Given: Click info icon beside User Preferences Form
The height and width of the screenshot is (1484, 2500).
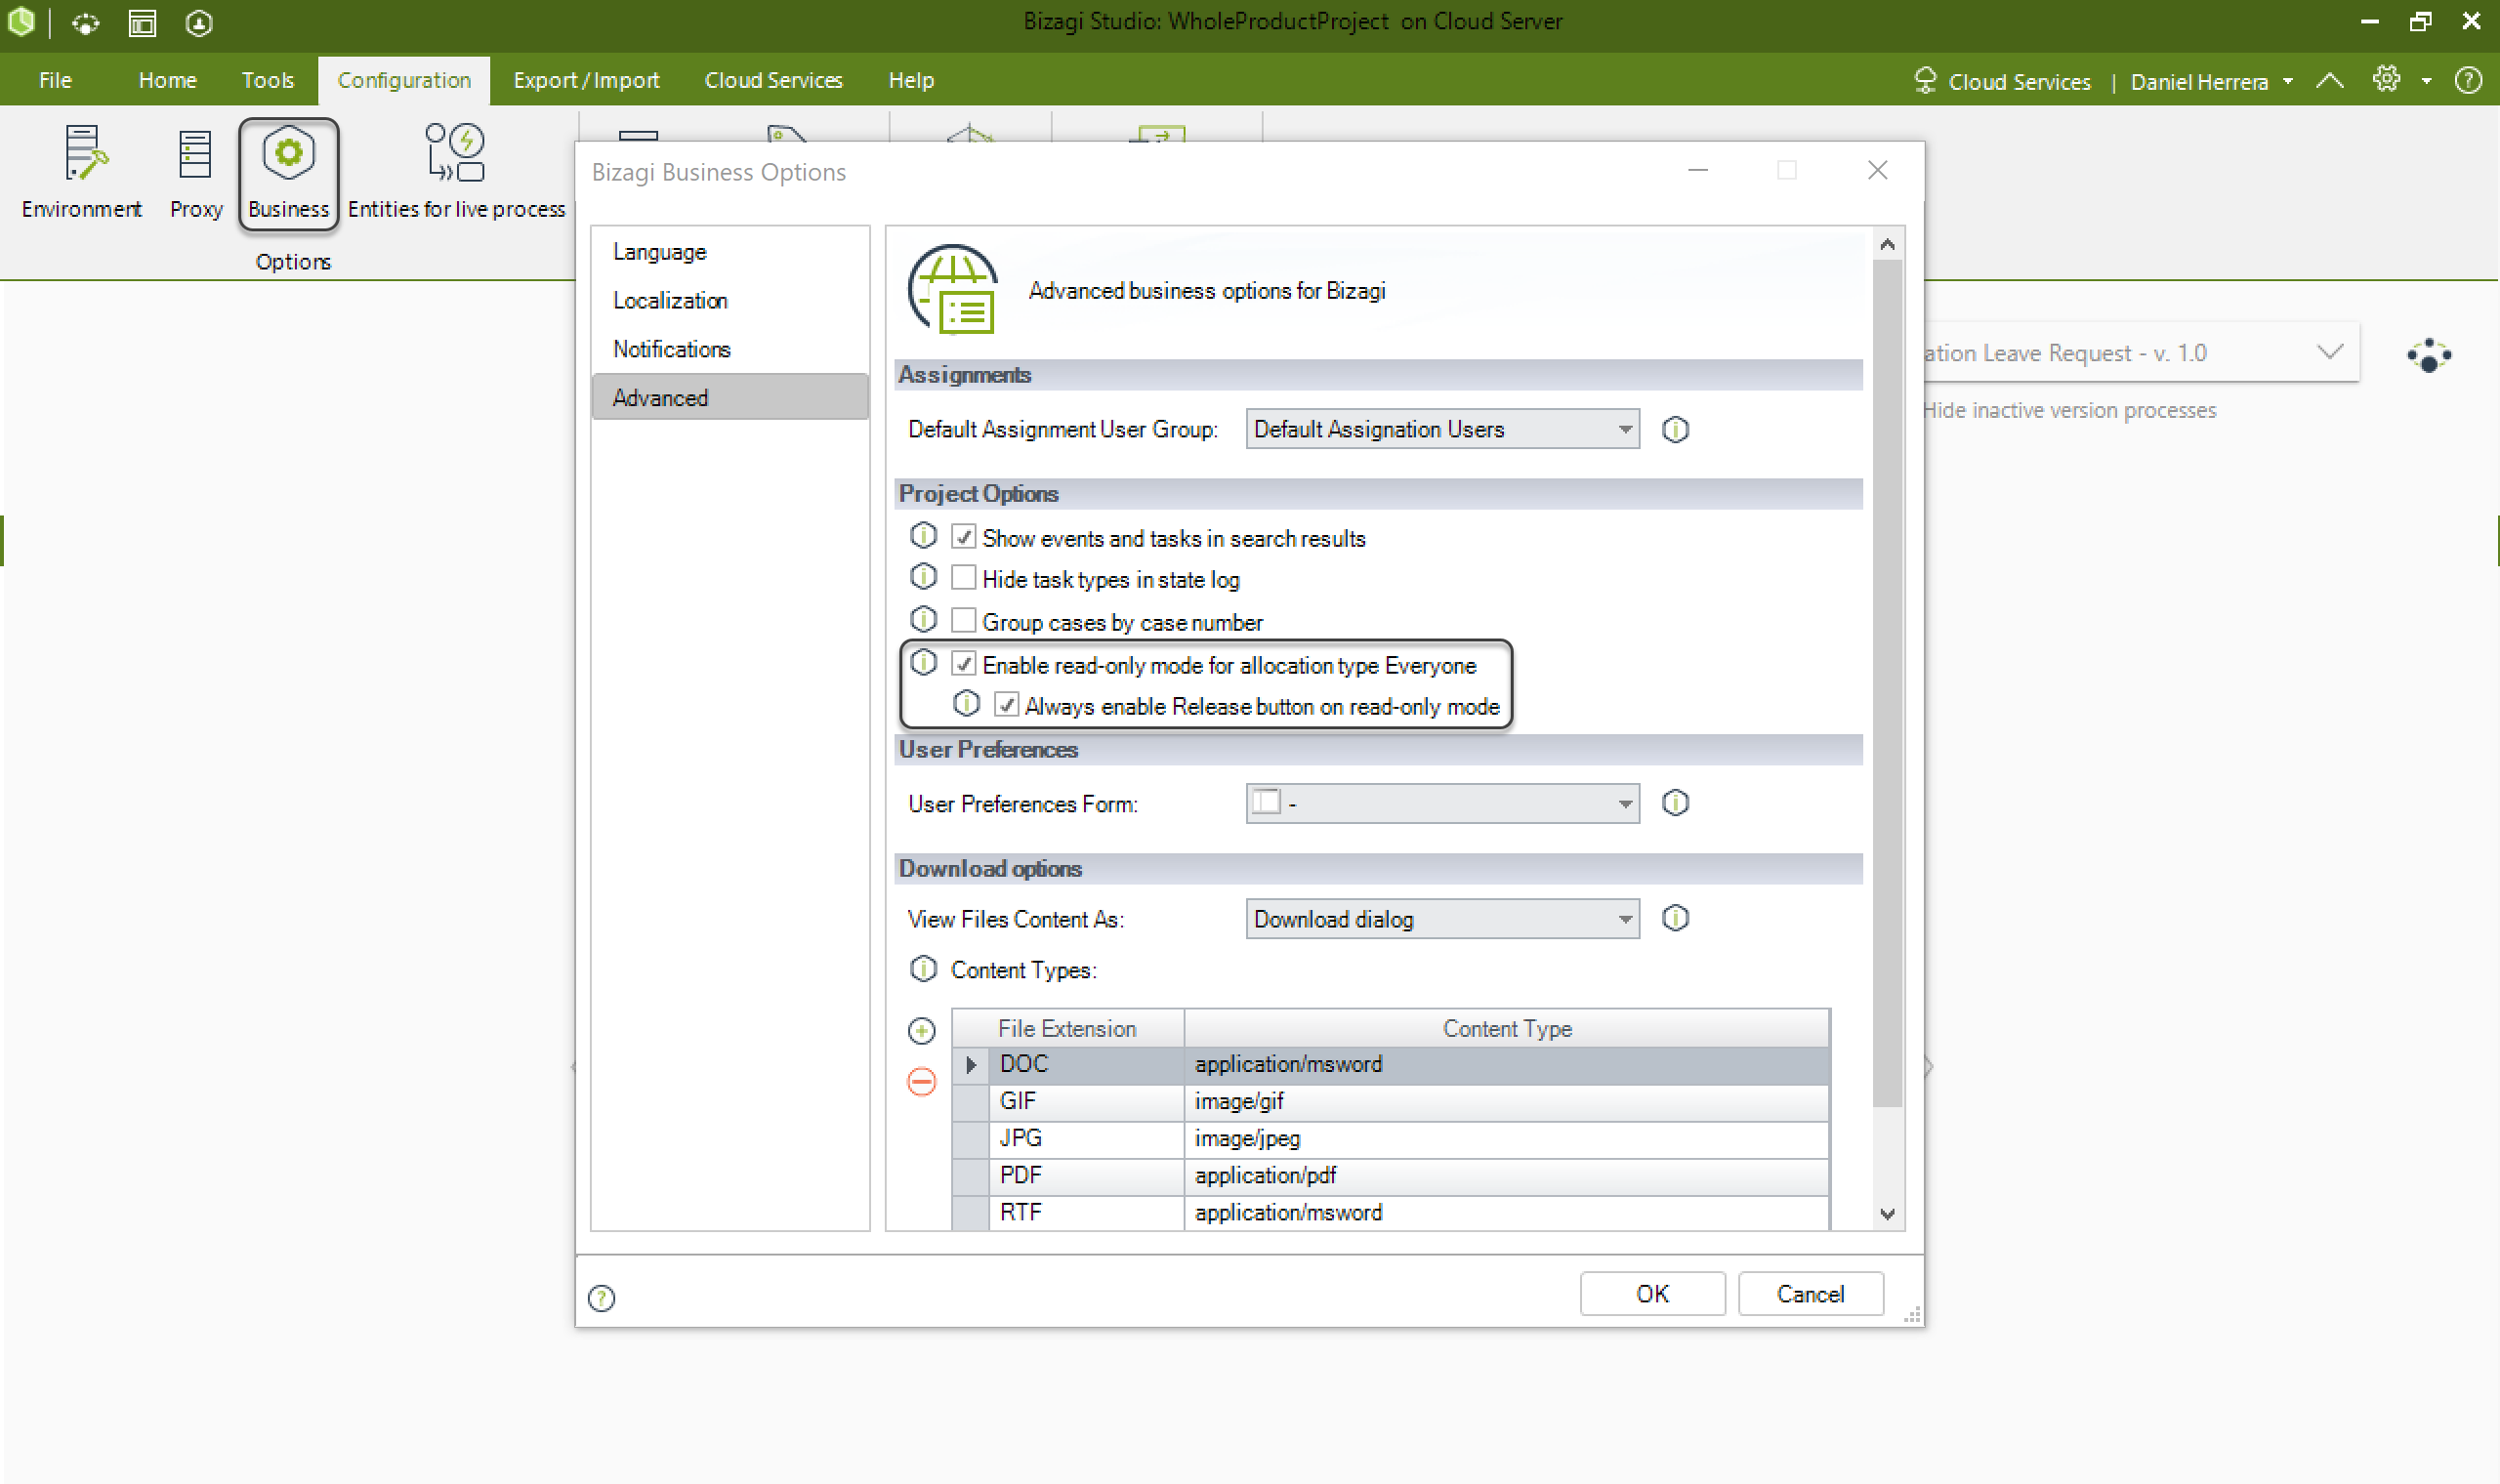Looking at the screenshot, I should 1675,803.
